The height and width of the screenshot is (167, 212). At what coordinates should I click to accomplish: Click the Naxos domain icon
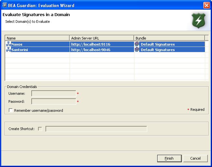point(8,44)
